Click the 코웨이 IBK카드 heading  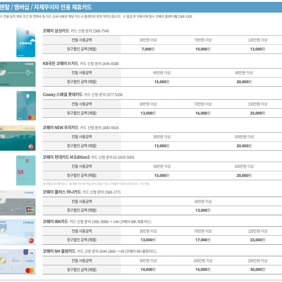(55, 221)
